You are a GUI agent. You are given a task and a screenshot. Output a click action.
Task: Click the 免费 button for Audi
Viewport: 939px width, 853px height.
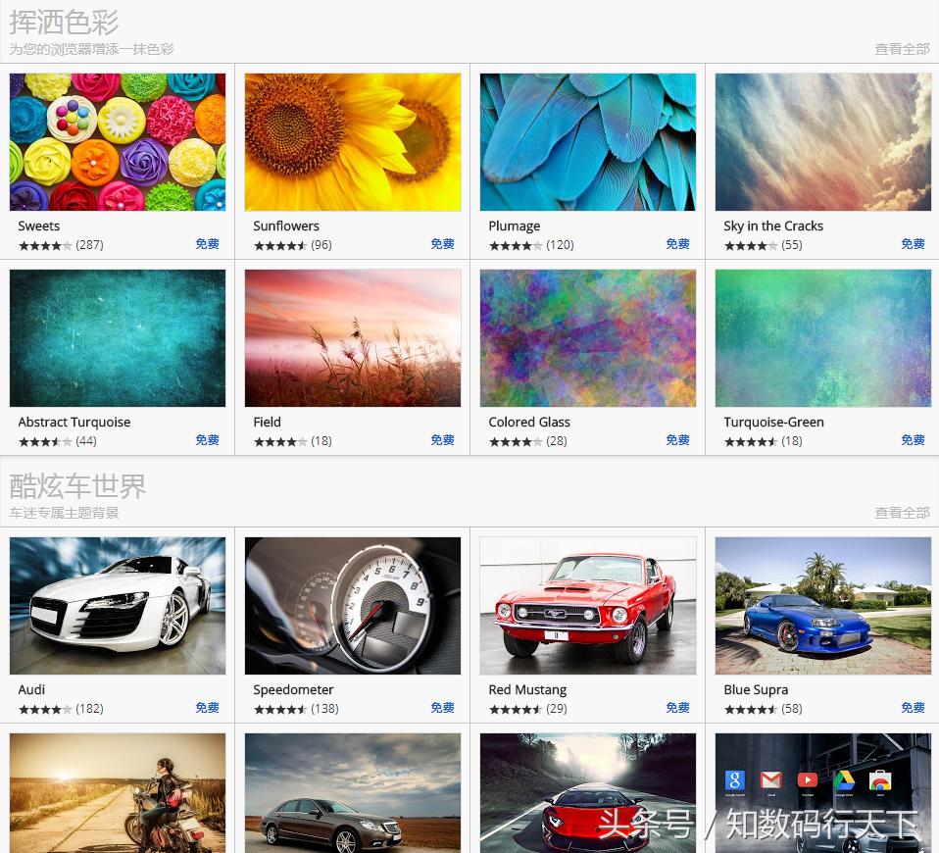207,707
